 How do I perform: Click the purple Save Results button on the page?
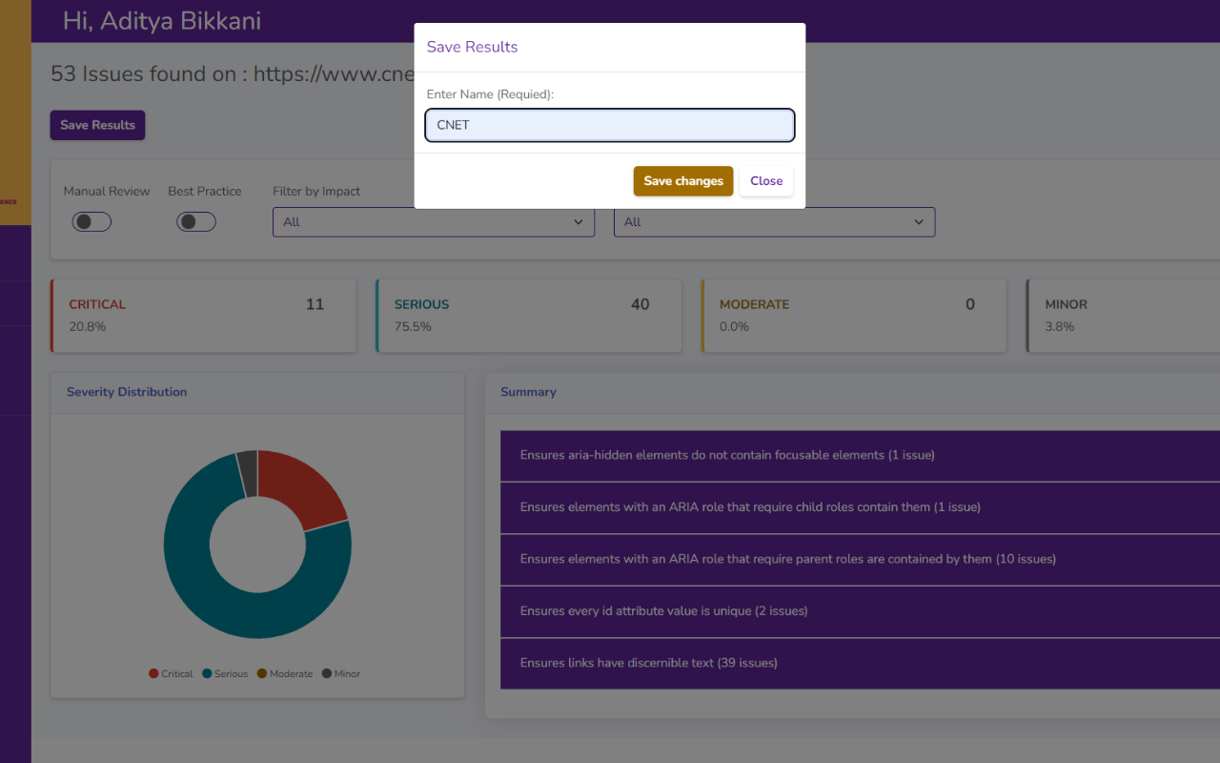pos(97,125)
